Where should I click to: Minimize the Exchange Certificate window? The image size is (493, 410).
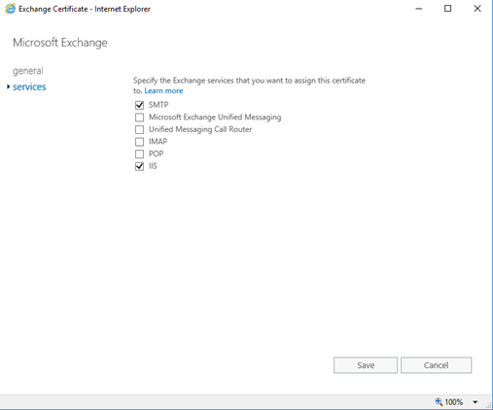click(x=419, y=9)
